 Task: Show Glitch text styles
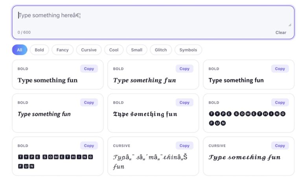pyautogui.click(x=161, y=50)
